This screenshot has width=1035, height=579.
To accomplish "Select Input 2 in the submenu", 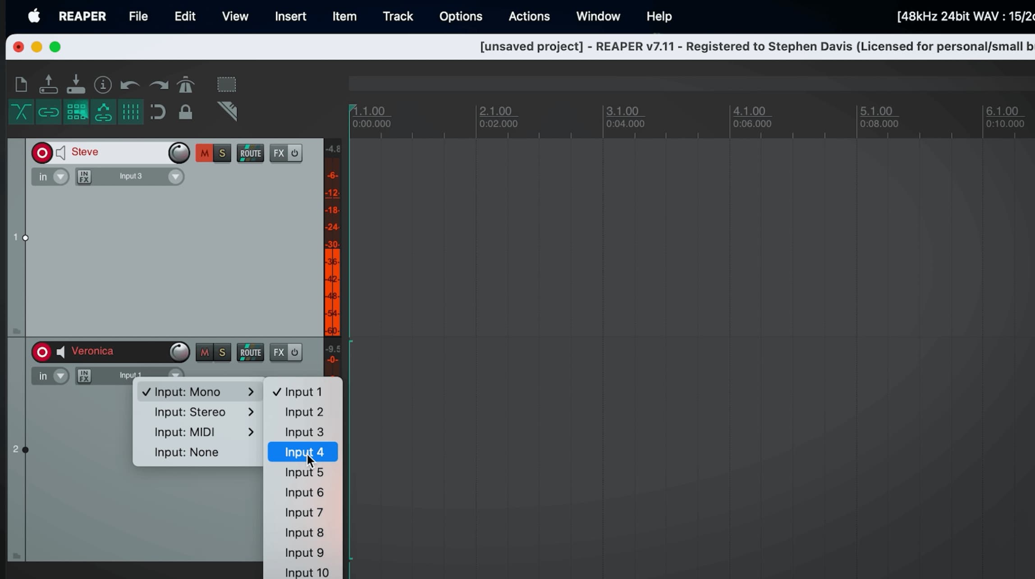I will coord(303,412).
